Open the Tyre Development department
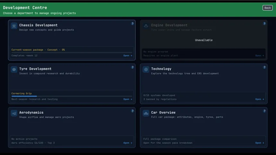This screenshot has width=276, height=155. pyautogui.click(x=128, y=99)
